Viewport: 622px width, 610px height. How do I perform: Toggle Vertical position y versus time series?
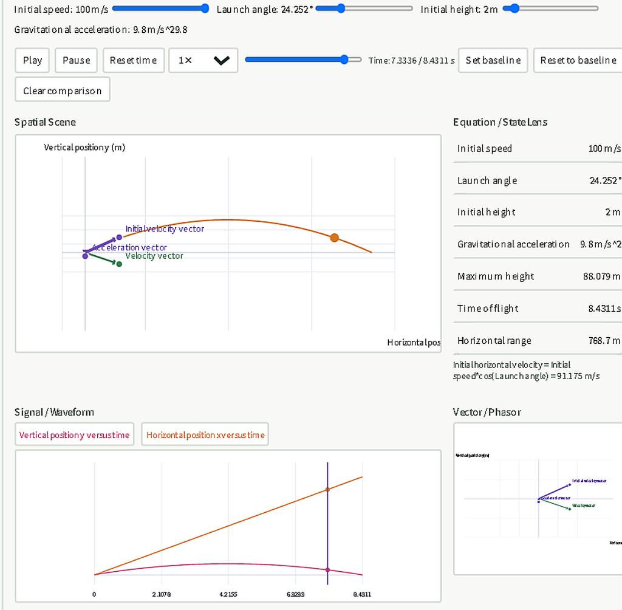coord(74,434)
